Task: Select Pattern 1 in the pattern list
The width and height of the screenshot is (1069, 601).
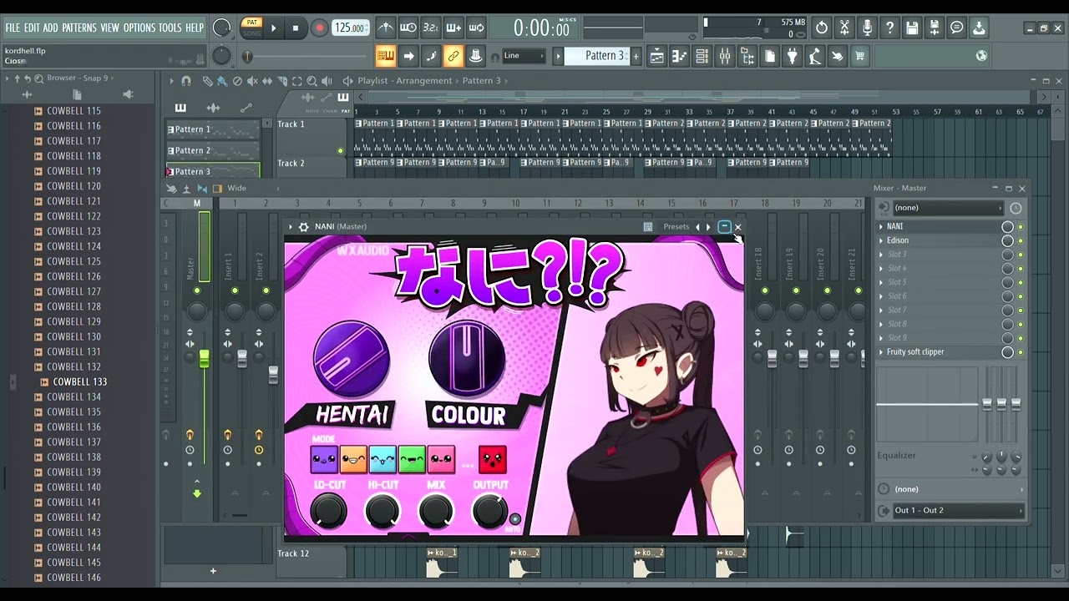Action: (213, 129)
